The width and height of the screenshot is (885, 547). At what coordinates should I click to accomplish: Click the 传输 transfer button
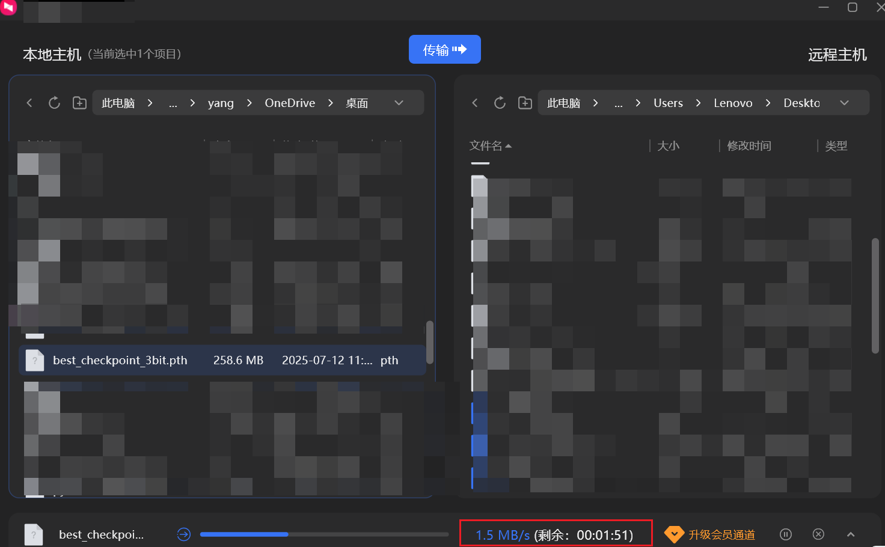pos(444,49)
